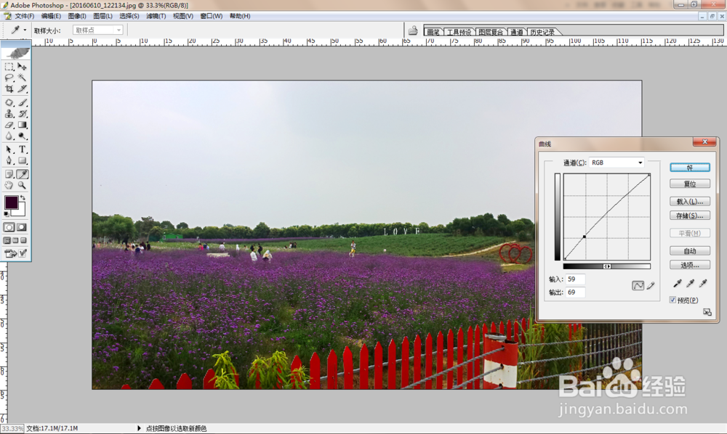Select the Brush tool
Viewport: 727px width, 434px height.
pos(23,103)
